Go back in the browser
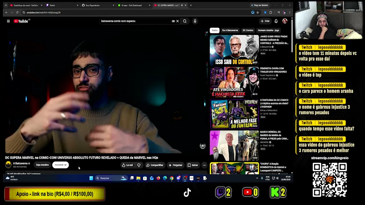Viewport: 365px width, 205px height. point(6,13)
